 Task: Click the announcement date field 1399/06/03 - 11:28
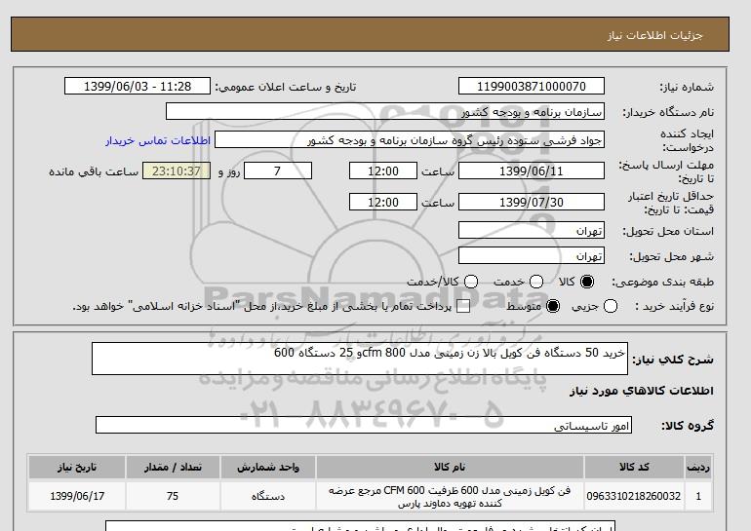138,86
